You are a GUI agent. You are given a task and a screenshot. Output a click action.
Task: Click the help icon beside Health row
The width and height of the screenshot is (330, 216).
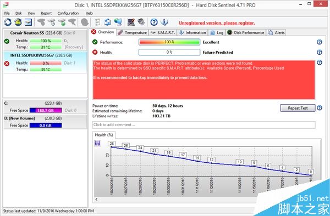coord(320,52)
